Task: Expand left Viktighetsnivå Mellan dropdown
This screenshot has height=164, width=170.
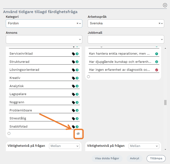Action: pyautogui.click(x=64, y=146)
